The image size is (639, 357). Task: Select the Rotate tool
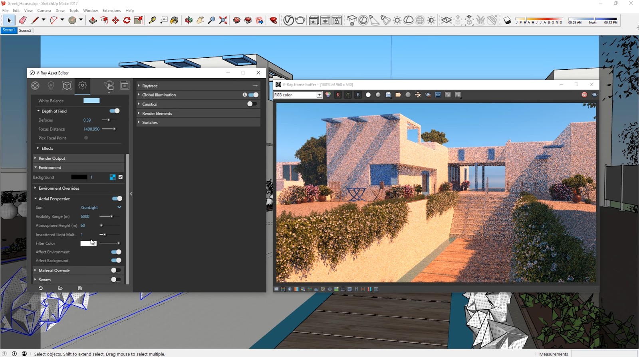pyautogui.click(x=127, y=20)
